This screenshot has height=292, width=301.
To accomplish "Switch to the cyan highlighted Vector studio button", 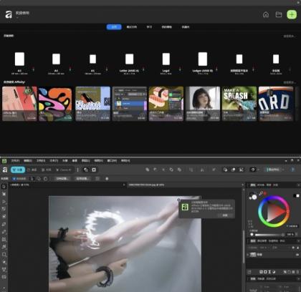I will [18, 170].
